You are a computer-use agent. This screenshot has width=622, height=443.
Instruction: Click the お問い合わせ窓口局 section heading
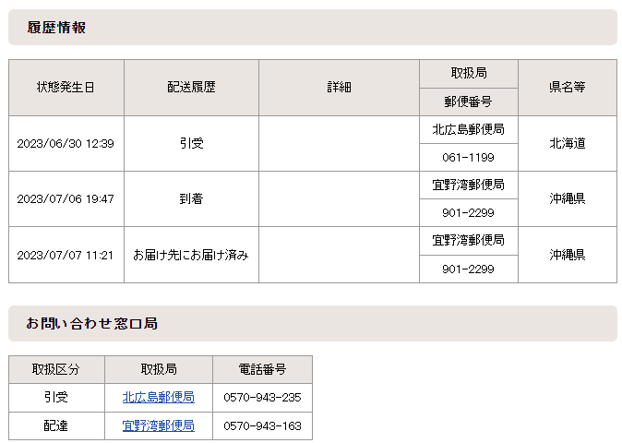tap(91, 324)
